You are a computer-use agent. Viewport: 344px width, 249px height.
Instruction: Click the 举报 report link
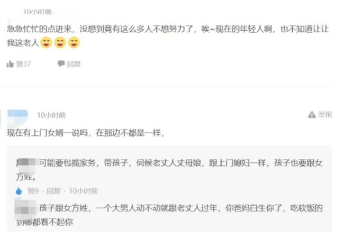pyautogui.click(x=325, y=114)
